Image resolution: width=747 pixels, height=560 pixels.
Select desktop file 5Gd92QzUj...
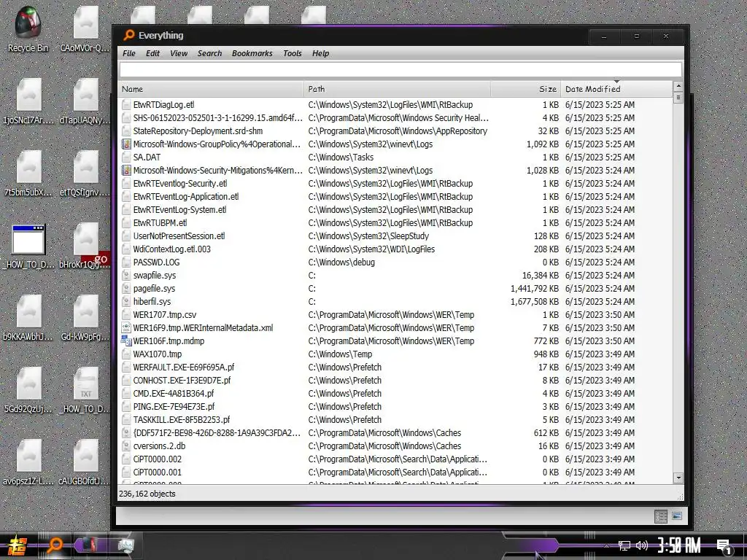click(28, 389)
